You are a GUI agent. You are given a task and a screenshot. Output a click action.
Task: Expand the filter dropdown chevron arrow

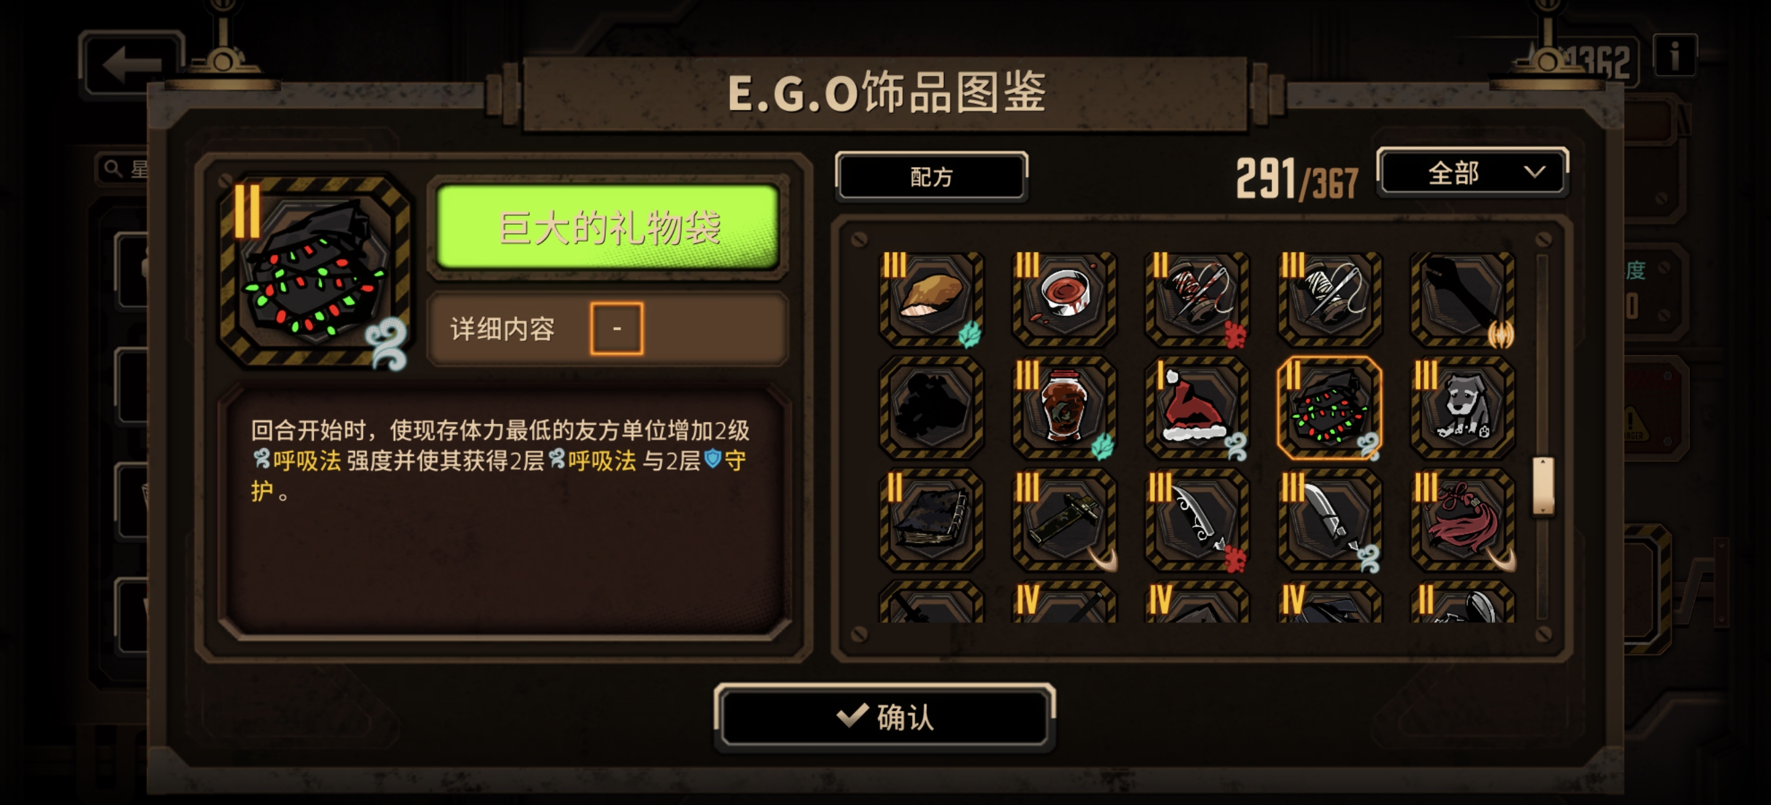pyautogui.click(x=1534, y=172)
